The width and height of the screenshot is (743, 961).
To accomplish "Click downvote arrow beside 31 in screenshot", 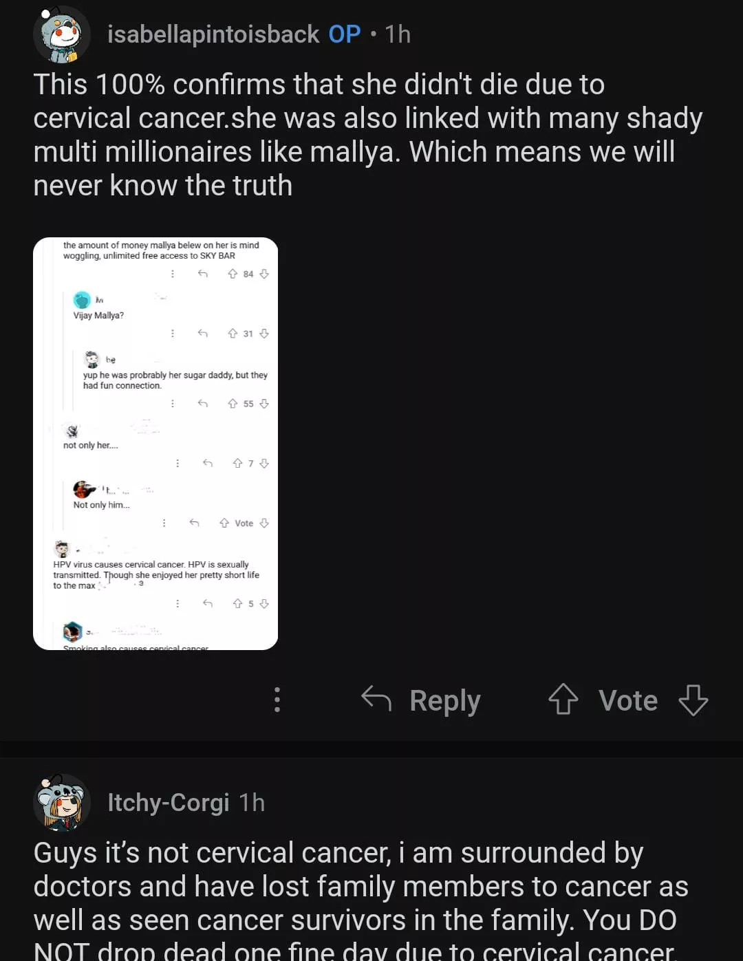I will click(x=264, y=334).
